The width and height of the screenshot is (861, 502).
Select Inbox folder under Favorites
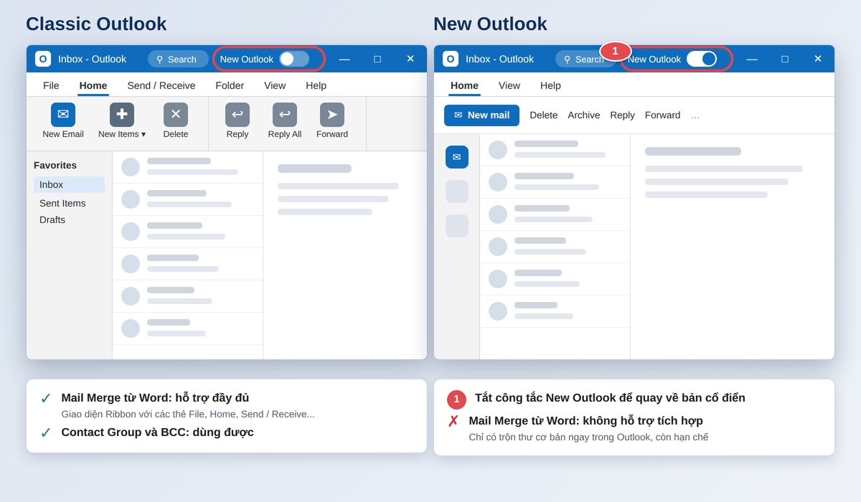tap(69, 185)
